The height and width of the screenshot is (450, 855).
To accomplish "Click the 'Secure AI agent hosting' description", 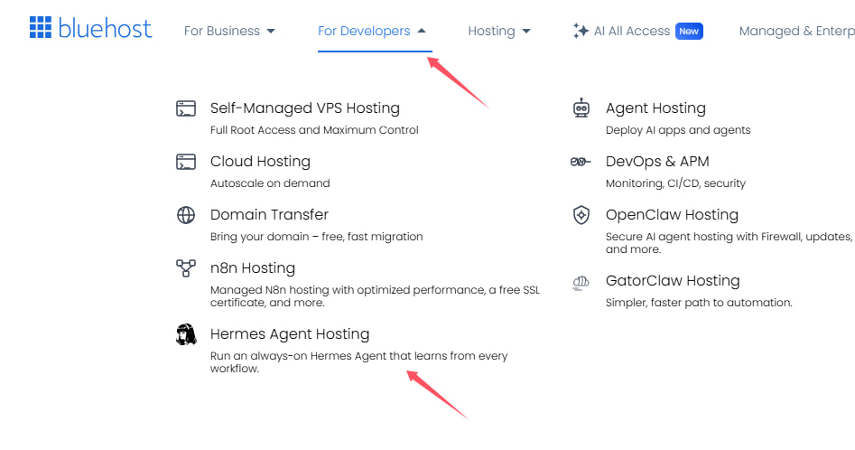I will [x=729, y=243].
